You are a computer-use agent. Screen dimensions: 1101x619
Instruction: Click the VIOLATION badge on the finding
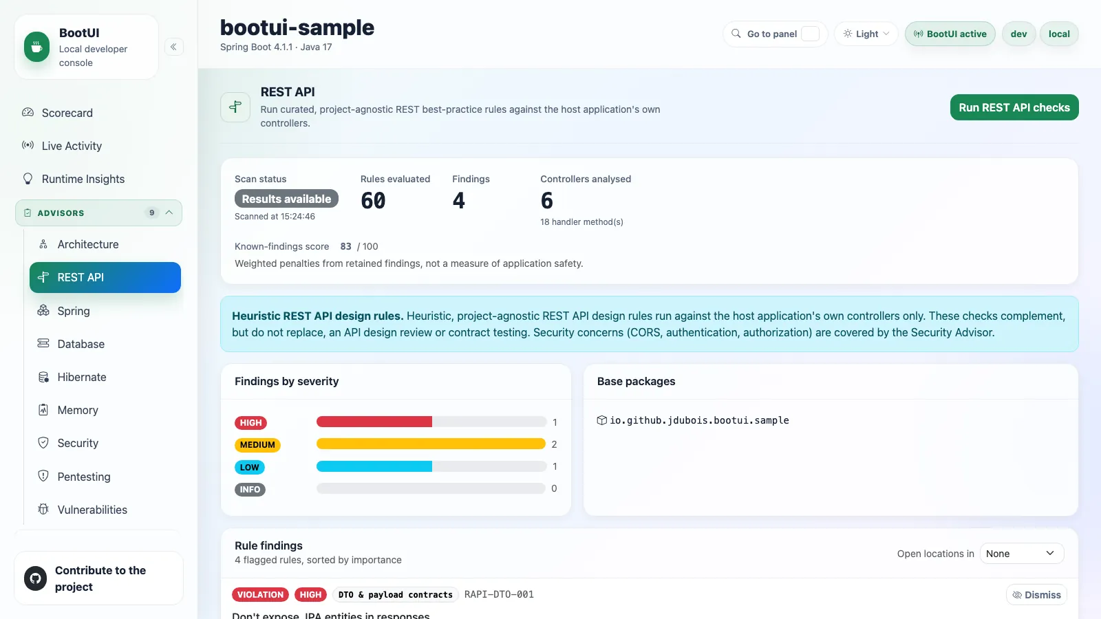pos(260,595)
